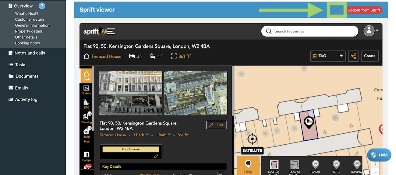The width and height of the screenshot is (396, 175).
Task: Click the search magnifier icon
Action: tap(269, 31)
